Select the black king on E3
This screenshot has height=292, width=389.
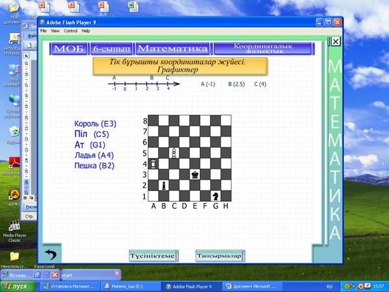tap(195, 174)
